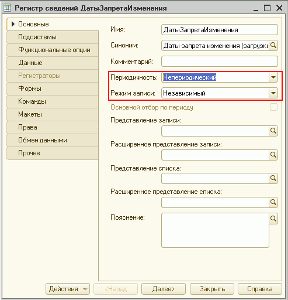Open magnifier for Расширенное представление списка
This screenshot has height=300, width=288.
(273, 202)
